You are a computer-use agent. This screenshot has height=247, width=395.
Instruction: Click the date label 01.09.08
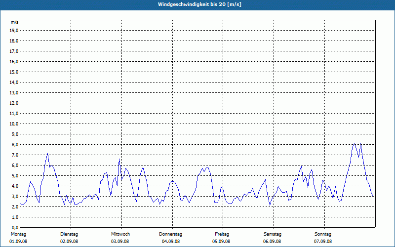18,242
